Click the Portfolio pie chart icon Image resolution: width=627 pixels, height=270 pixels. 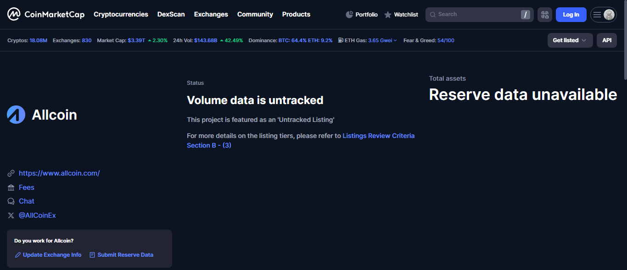coord(349,15)
